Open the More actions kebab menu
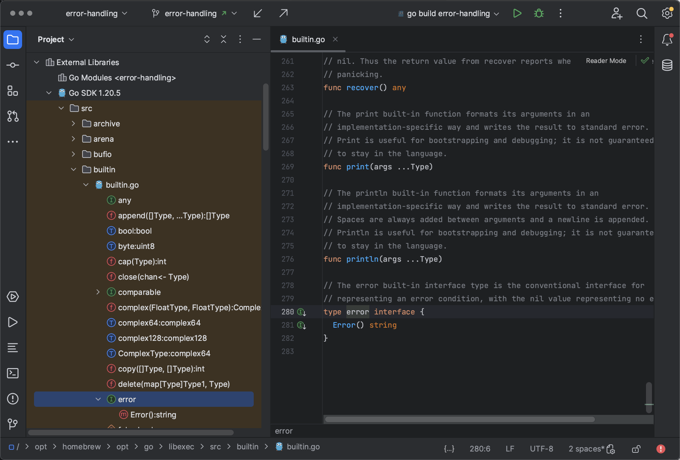The image size is (680, 460). point(560,13)
